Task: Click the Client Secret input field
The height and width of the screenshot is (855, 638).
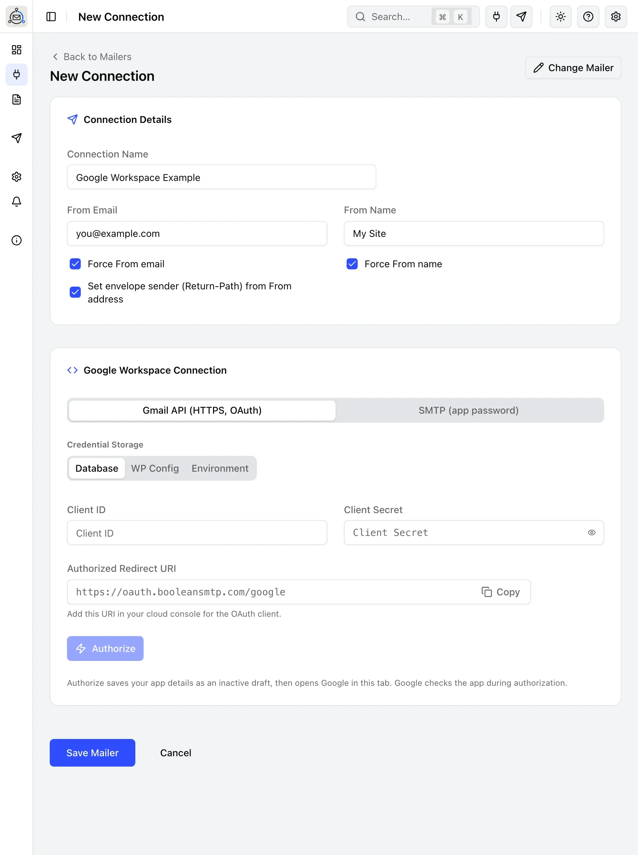Action: (x=473, y=533)
